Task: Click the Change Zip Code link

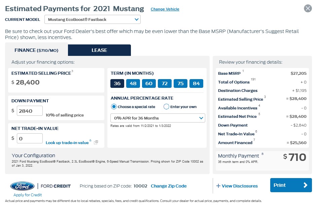Action: coord(169,186)
